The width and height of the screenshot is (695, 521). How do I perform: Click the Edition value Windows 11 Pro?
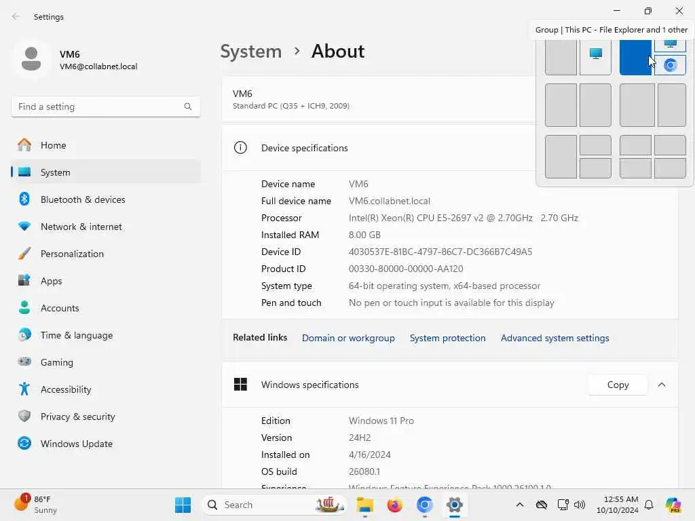[381, 421]
